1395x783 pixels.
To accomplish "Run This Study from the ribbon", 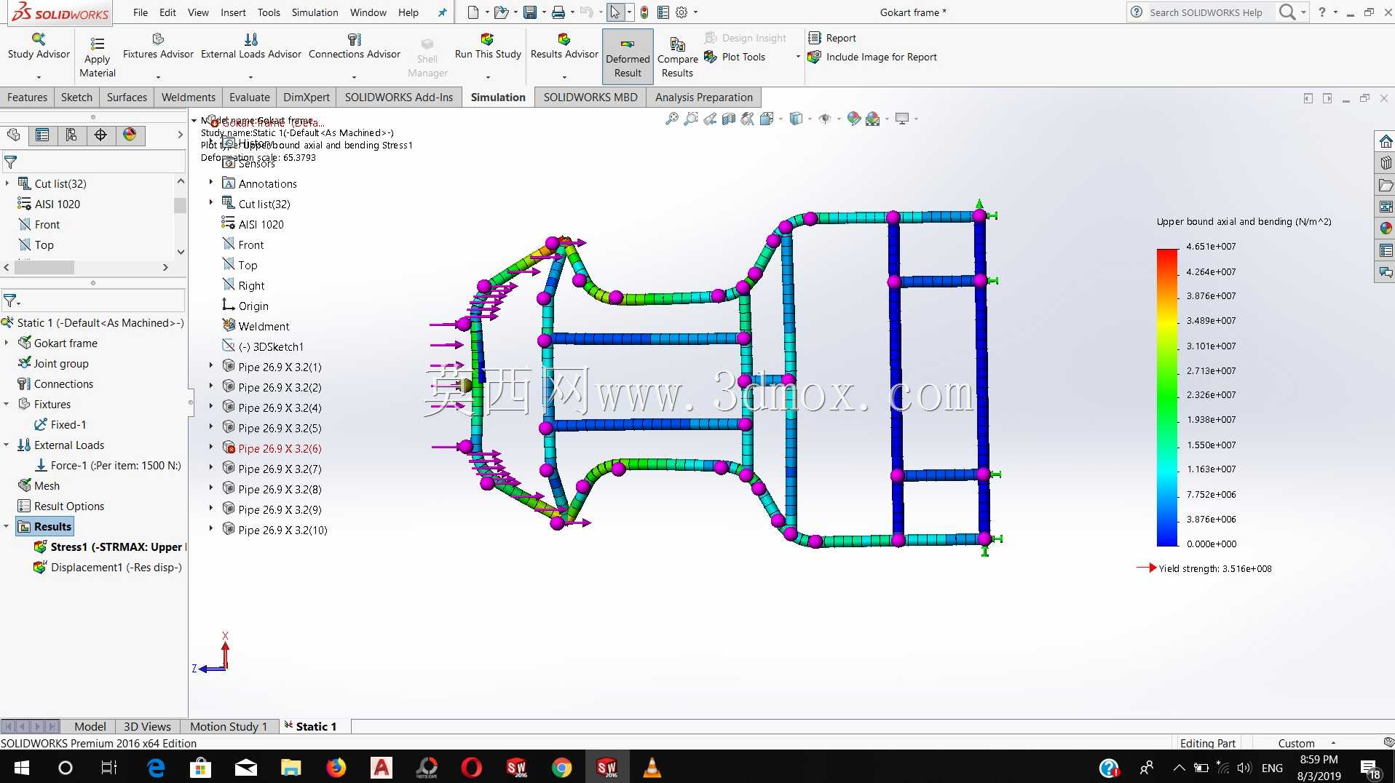I will pyautogui.click(x=488, y=46).
